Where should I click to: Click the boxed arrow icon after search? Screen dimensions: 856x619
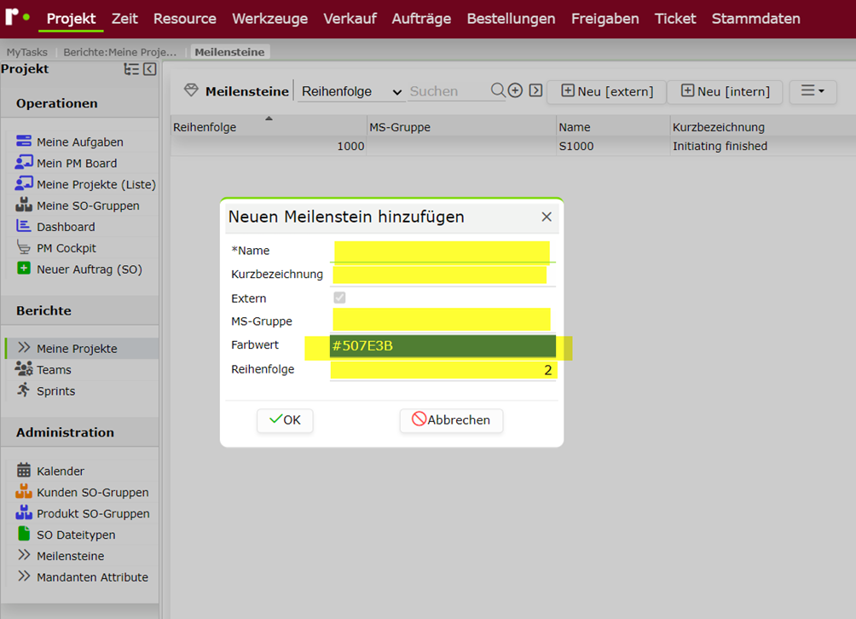(535, 90)
